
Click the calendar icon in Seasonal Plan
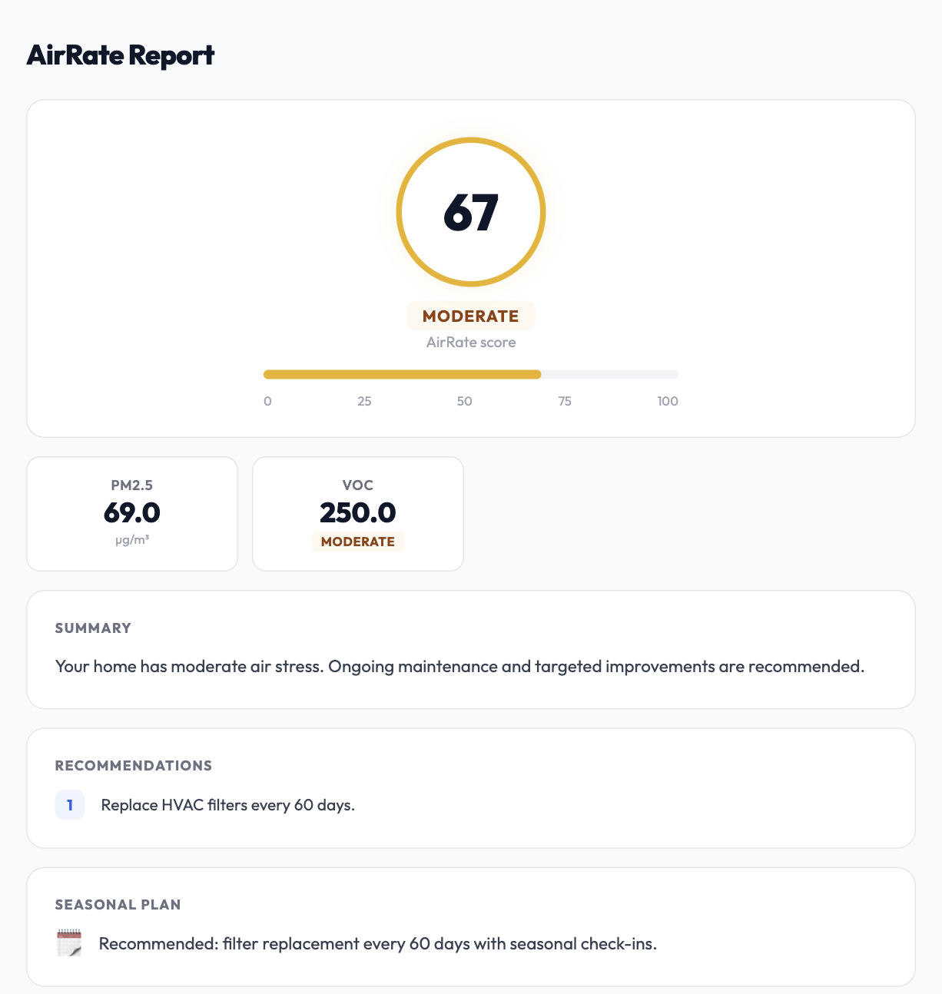tap(68, 943)
